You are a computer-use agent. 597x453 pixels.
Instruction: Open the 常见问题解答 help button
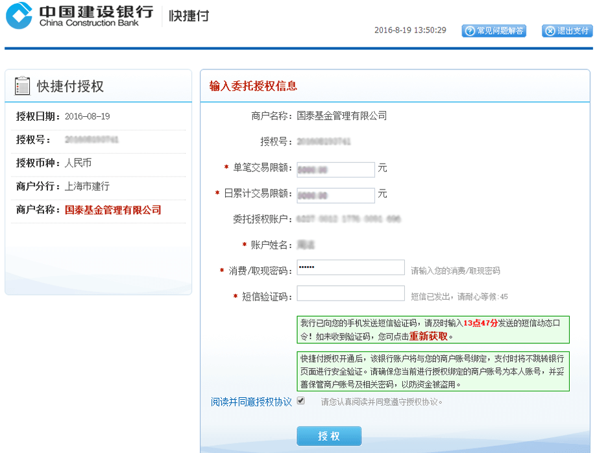494,31
